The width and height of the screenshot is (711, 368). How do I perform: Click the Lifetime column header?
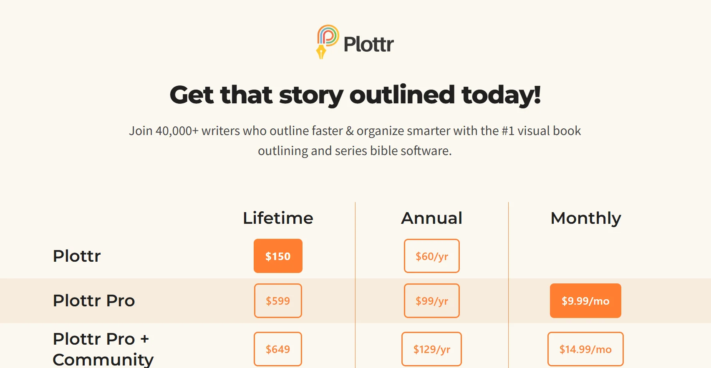pos(278,218)
